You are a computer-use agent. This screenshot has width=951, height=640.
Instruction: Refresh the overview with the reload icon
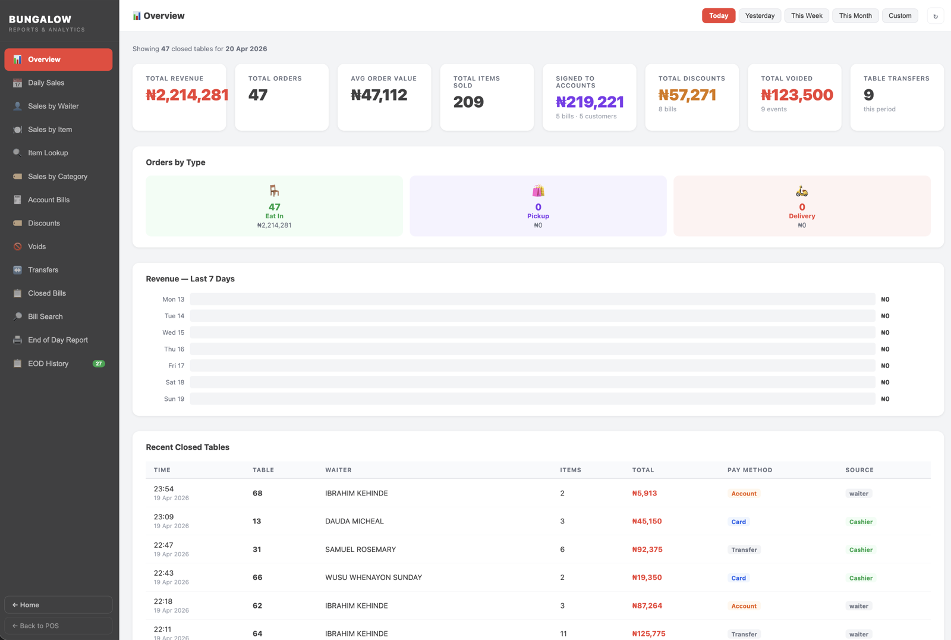936,16
